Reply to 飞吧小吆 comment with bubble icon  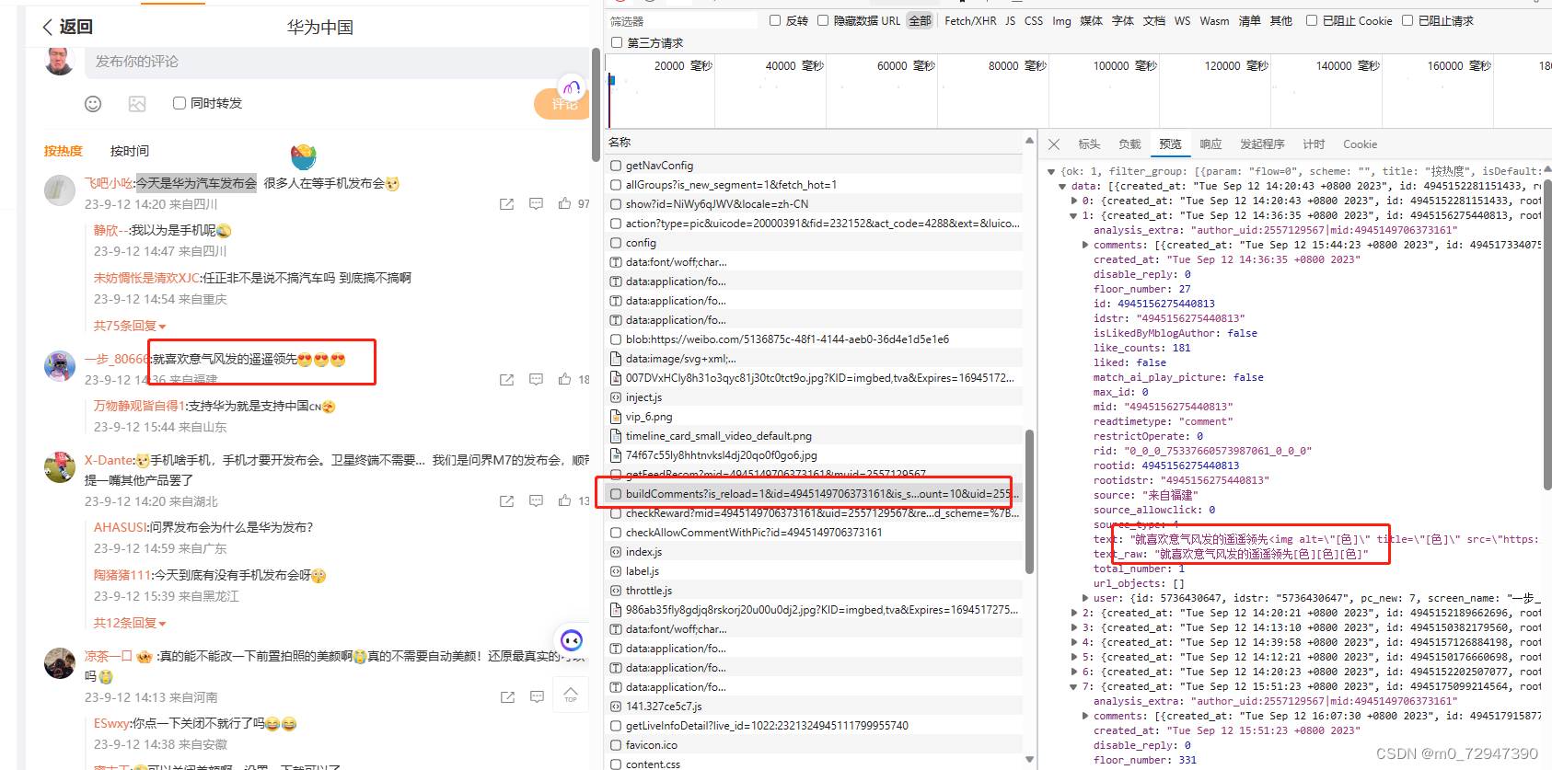click(x=536, y=204)
